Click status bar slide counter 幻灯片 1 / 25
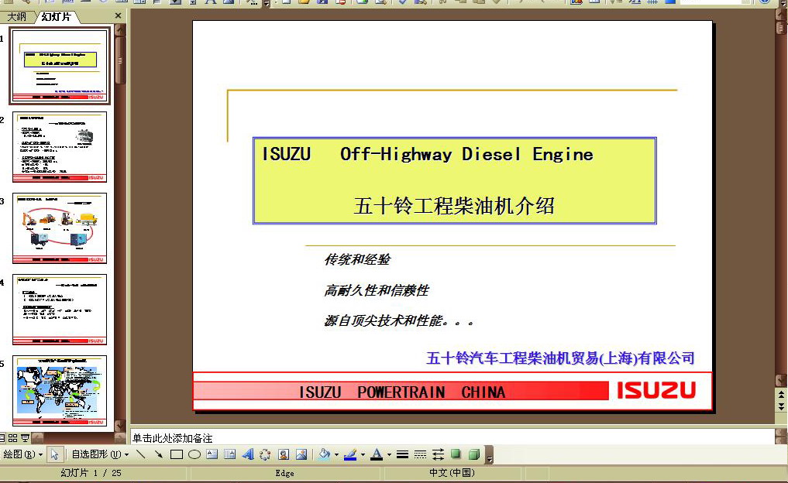The width and height of the screenshot is (788, 483). pyautogui.click(x=91, y=473)
